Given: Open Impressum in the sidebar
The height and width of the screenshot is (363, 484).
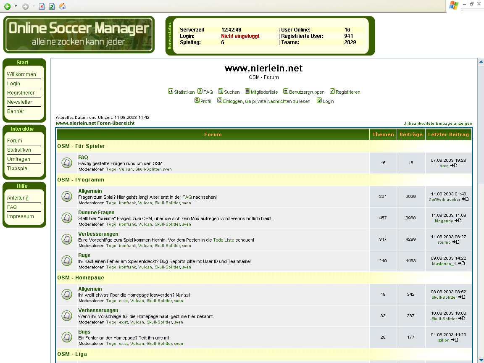Looking at the screenshot, I should [21, 216].
